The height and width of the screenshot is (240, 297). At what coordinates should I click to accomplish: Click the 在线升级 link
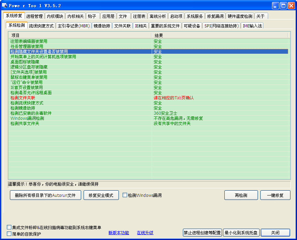pos(145,233)
